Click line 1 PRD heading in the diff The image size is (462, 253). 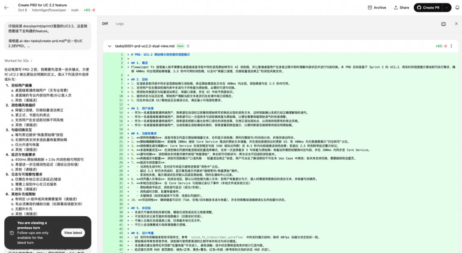(160, 55)
